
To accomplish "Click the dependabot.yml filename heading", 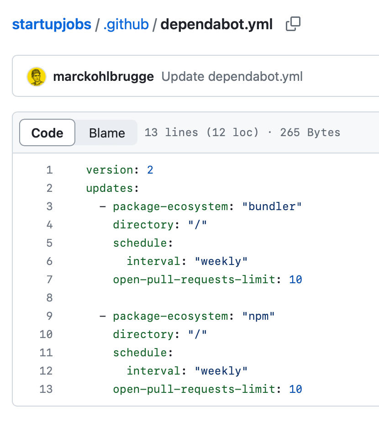I will pos(216,24).
